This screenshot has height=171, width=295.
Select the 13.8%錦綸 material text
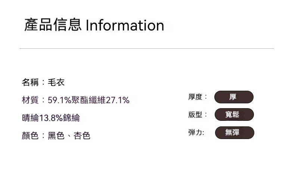(59, 118)
